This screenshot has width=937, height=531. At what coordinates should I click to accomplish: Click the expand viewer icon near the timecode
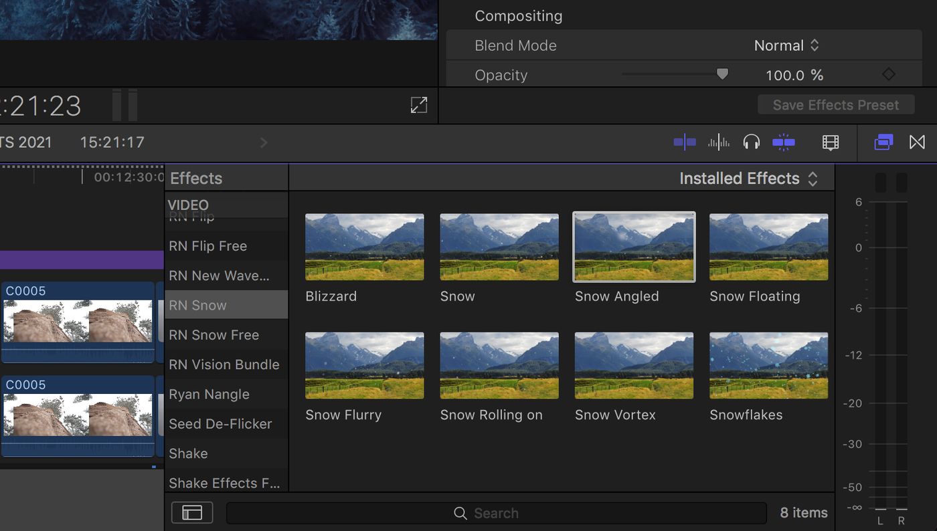pyautogui.click(x=419, y=105)
